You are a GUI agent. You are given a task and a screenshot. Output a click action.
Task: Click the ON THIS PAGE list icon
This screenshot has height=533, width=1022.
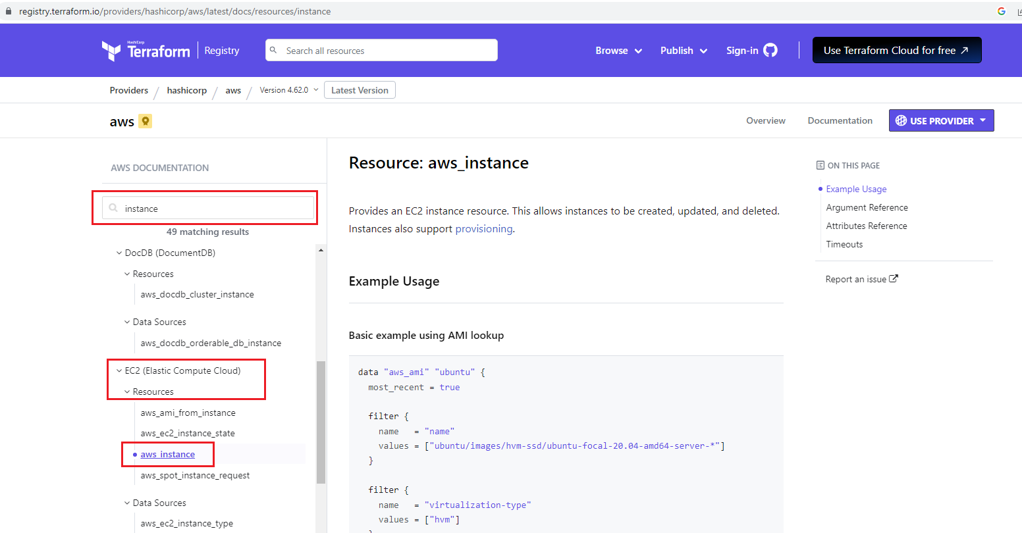820,165
